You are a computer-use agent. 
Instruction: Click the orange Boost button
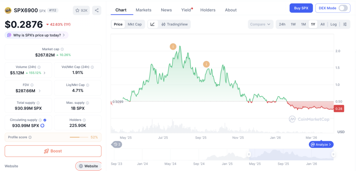click(53, 151)
